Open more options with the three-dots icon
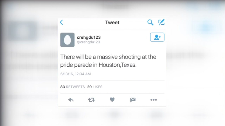 point(154,100)
